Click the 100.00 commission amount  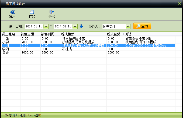coord(113,45)
